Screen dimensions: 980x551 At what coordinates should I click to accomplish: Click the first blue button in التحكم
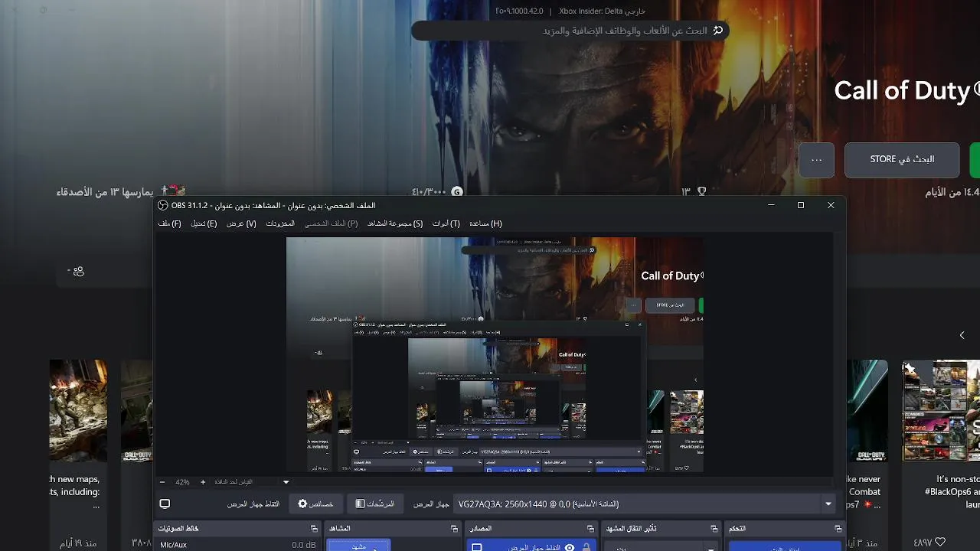click(784, 546)
